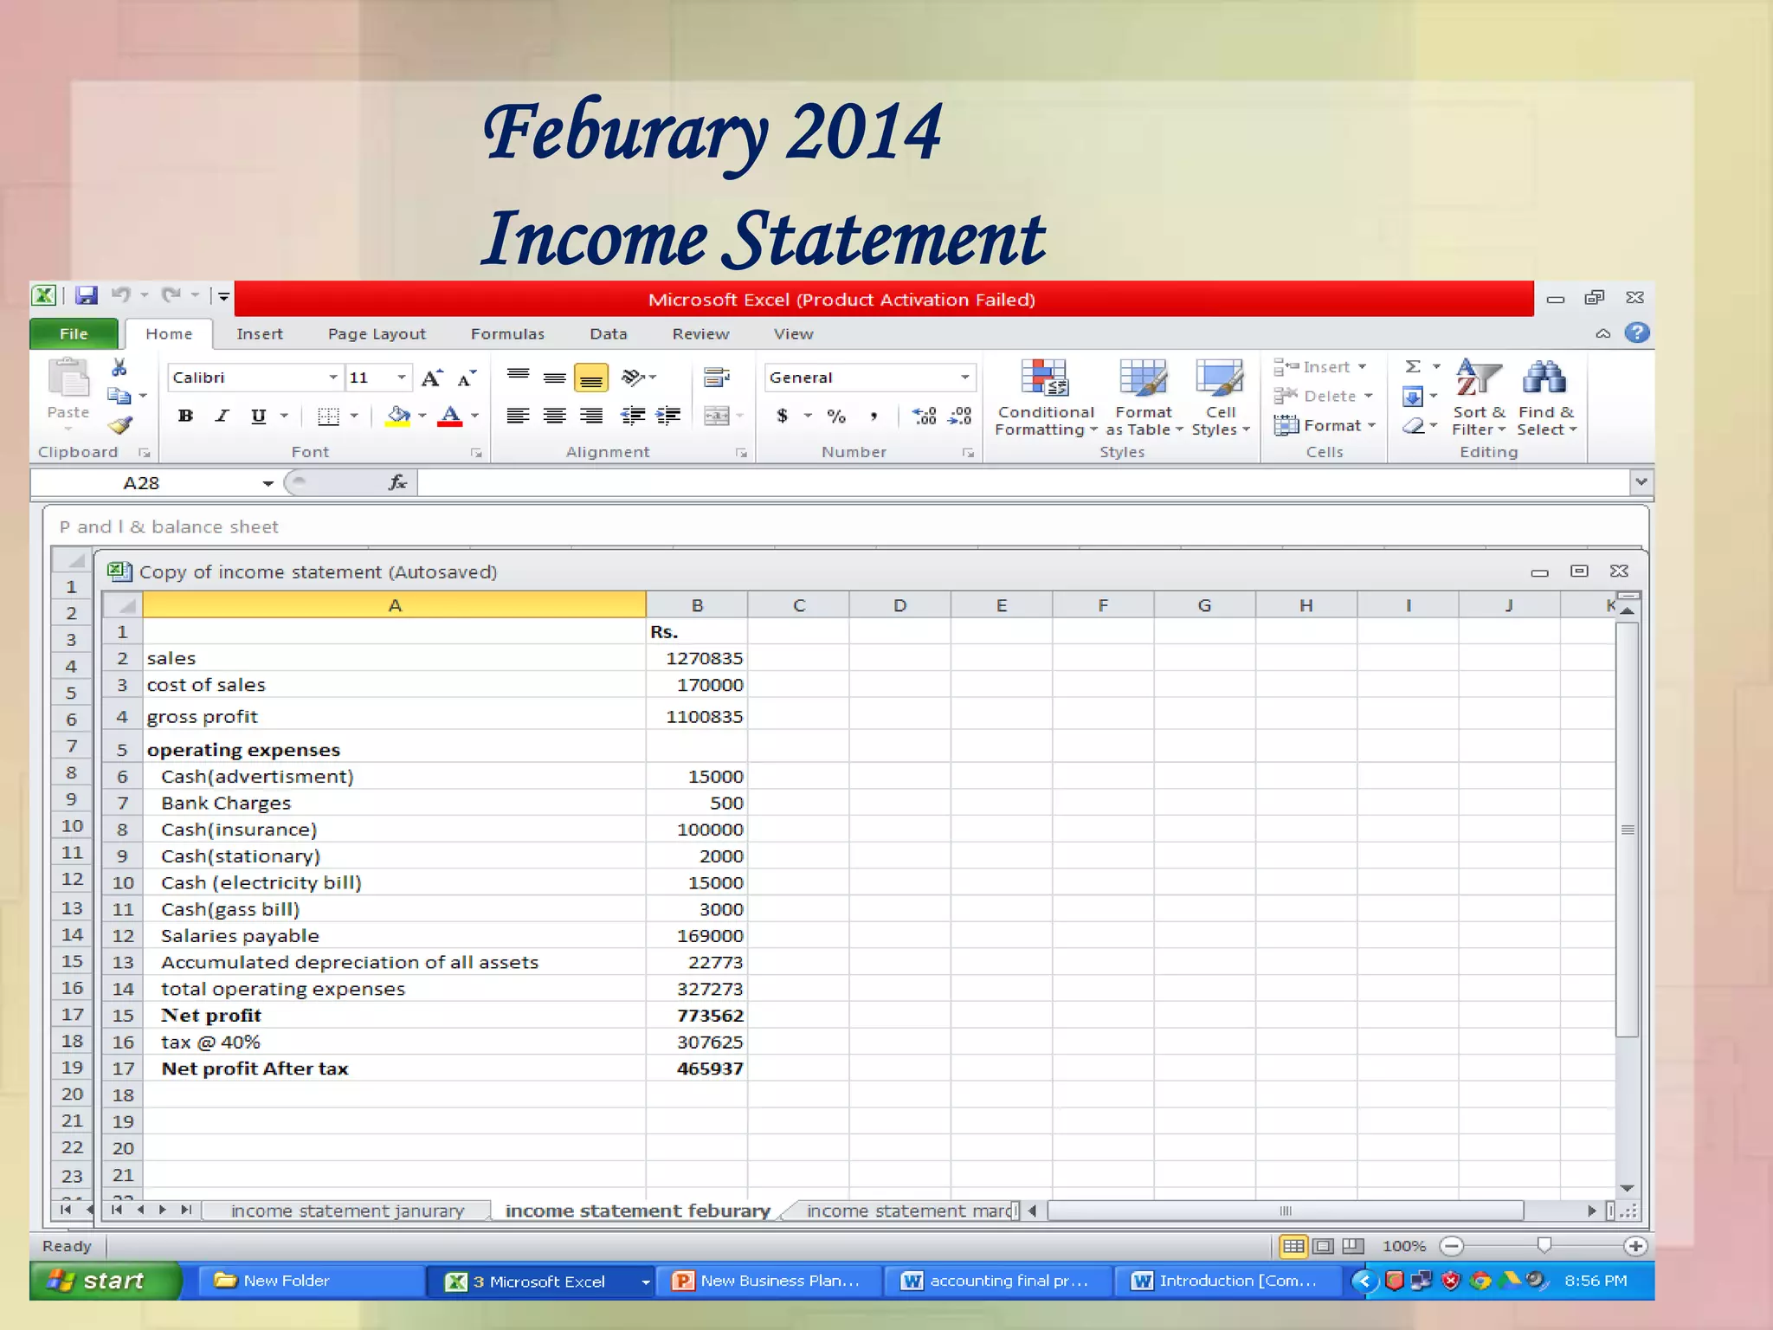The height and width of the screenshot is (1330, 1773).
Task: Click the Clear eraser icon in Editing
Action: tap(1413, 426)
